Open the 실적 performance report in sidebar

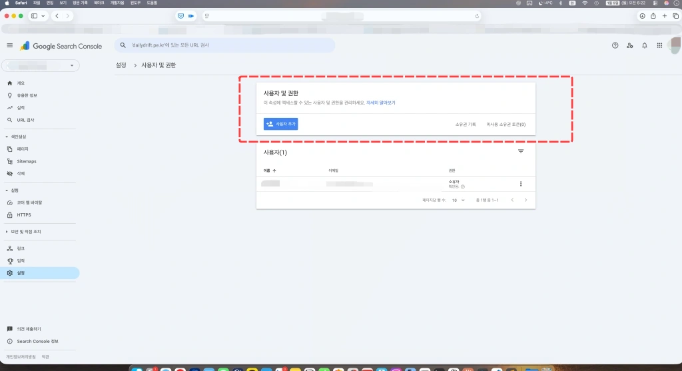(21, 107)
